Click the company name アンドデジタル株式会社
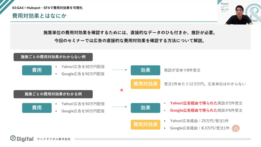 [54, 139]
